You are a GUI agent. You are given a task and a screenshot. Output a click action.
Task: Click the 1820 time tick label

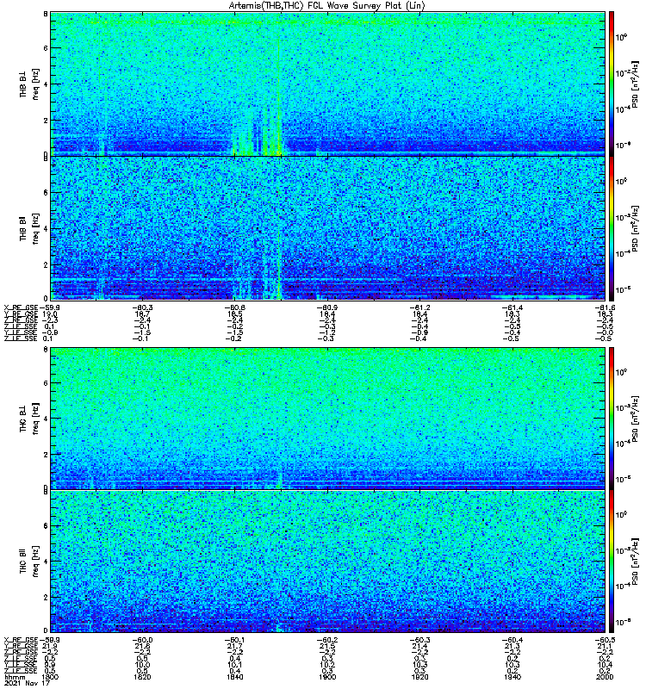[142, 677]
